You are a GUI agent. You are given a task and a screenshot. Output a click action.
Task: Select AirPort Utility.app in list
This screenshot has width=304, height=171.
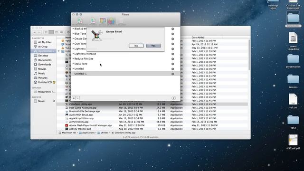[152, 122]
